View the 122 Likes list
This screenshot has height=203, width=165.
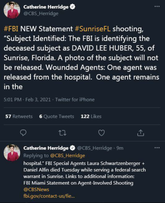point(91,117)
